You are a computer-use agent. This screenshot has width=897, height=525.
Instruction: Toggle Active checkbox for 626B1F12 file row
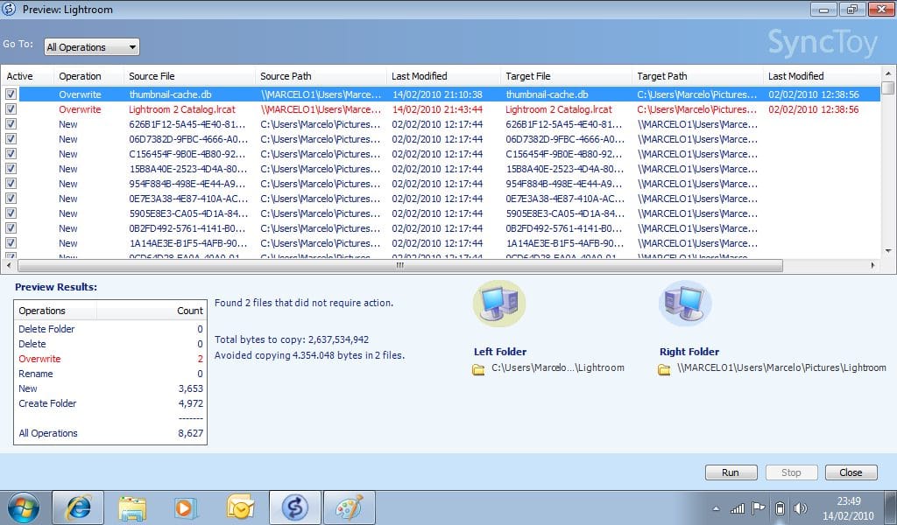(x=11, y=124)
